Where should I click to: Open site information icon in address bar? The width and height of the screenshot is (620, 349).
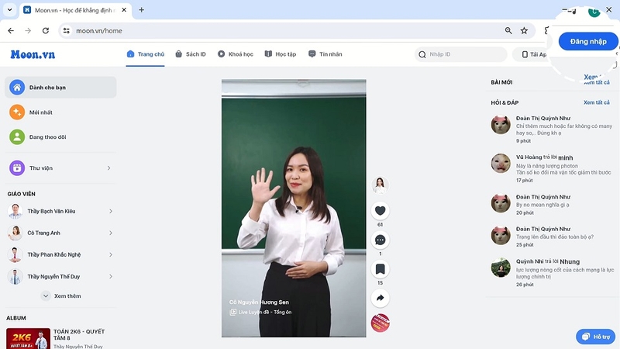pos(67,30)
